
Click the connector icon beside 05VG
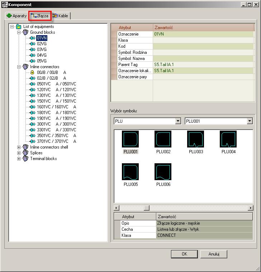tap(32, 61)
